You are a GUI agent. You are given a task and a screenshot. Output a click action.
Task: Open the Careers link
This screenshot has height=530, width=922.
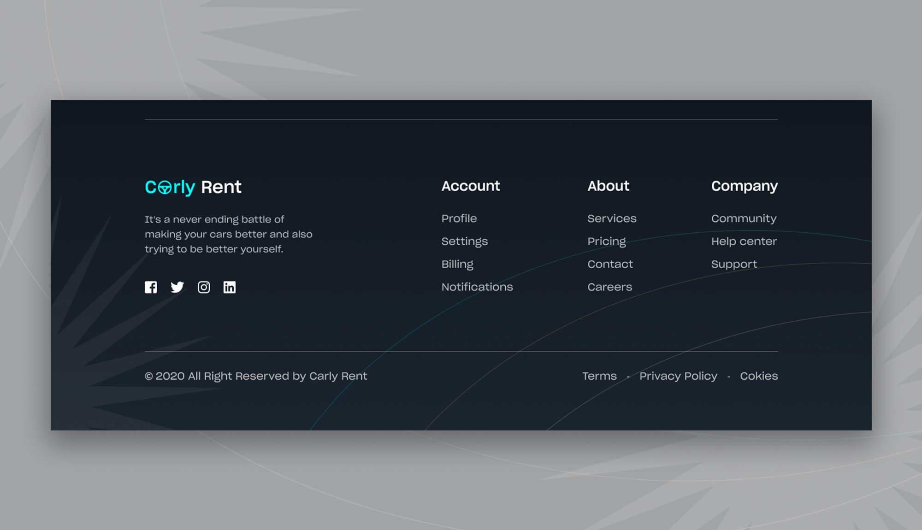click(x=609, y=287)
